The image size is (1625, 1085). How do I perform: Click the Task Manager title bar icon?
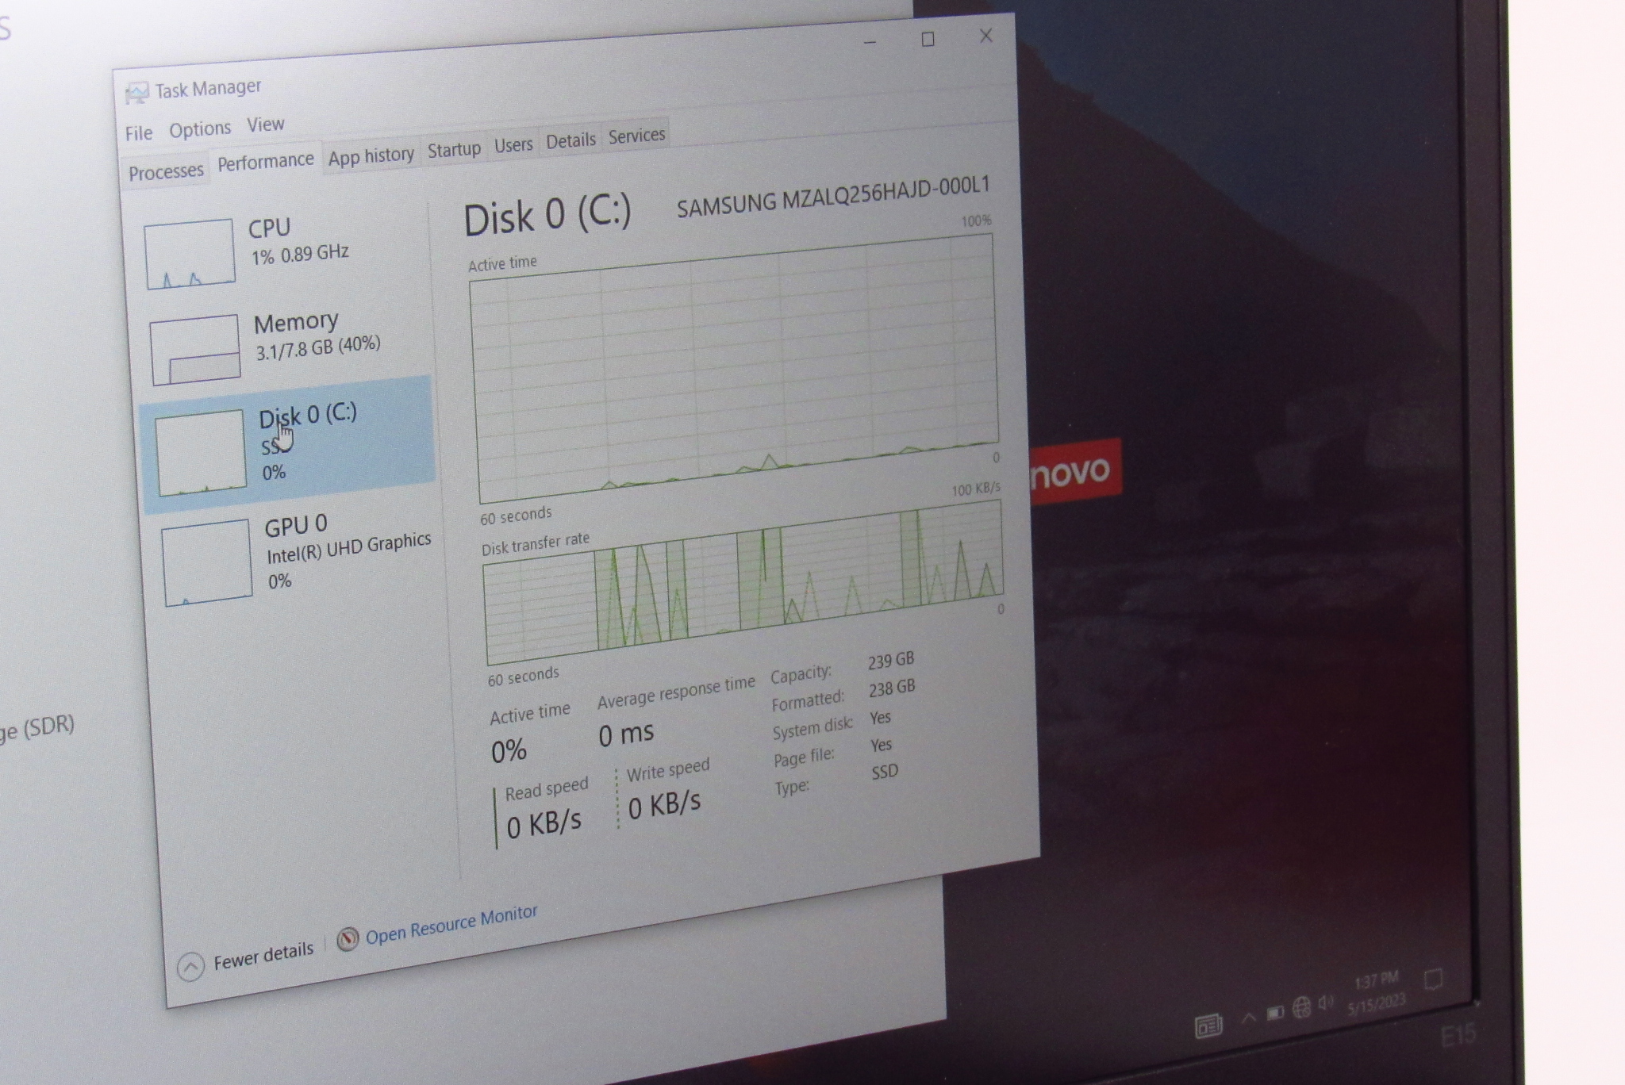point(137,94)
